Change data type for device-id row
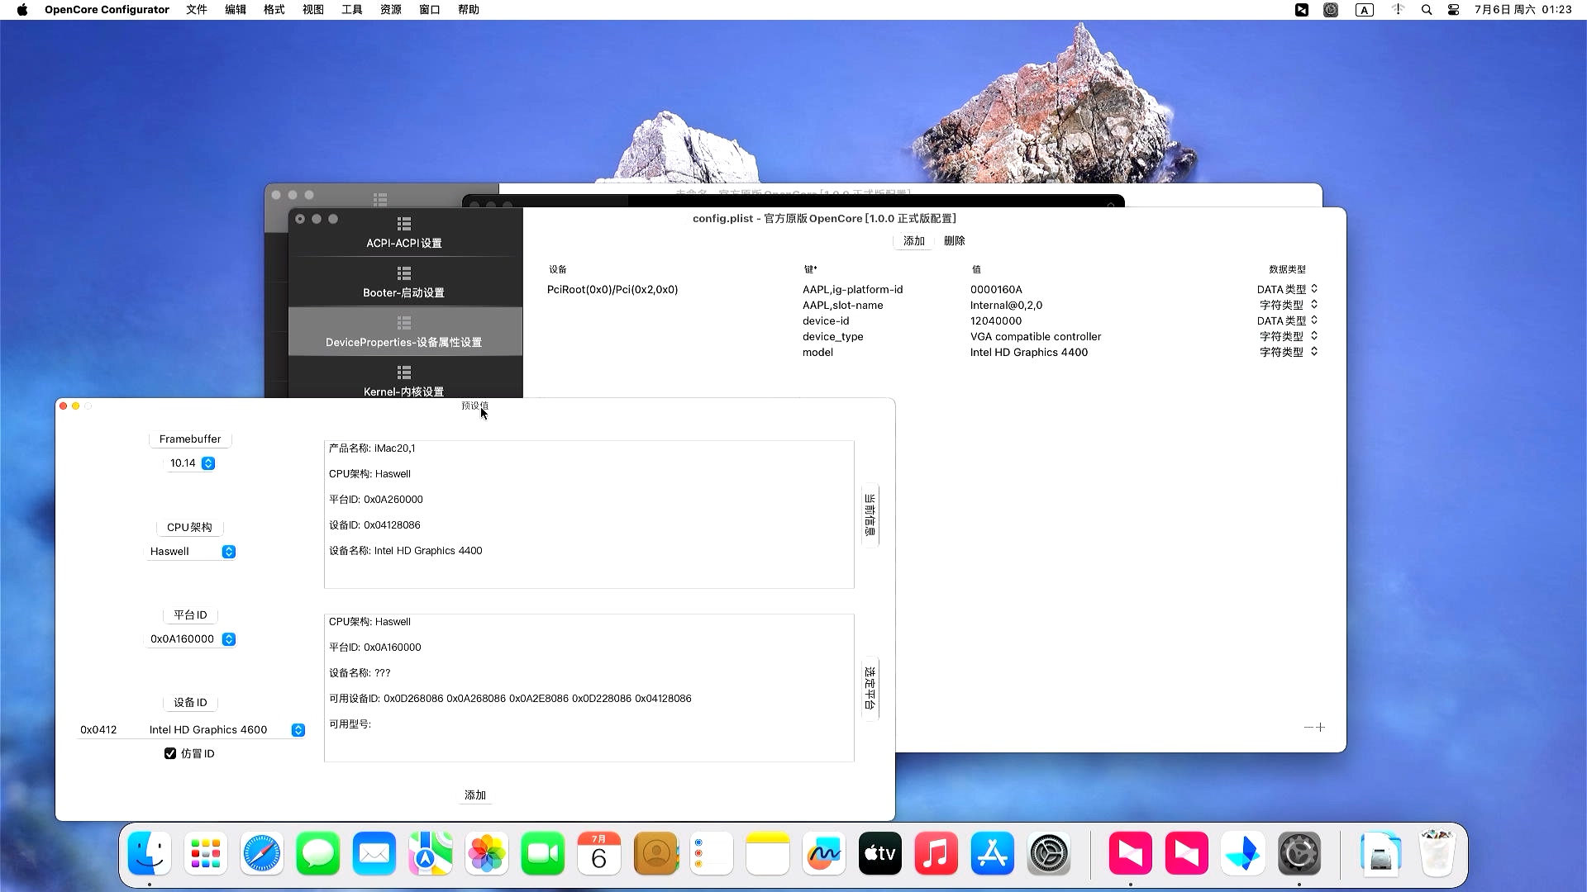Viewport: 1587px width, 892px height. (x=1287, y=320)
